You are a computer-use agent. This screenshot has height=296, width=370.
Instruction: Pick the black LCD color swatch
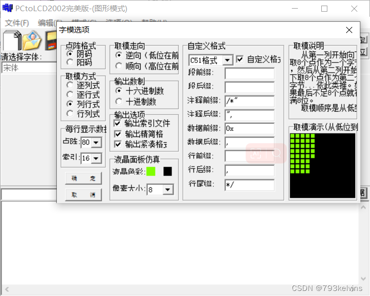point(167,172)
